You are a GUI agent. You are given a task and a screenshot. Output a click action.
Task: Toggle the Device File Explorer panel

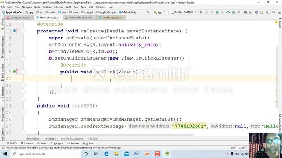click(x=280, y=124)
